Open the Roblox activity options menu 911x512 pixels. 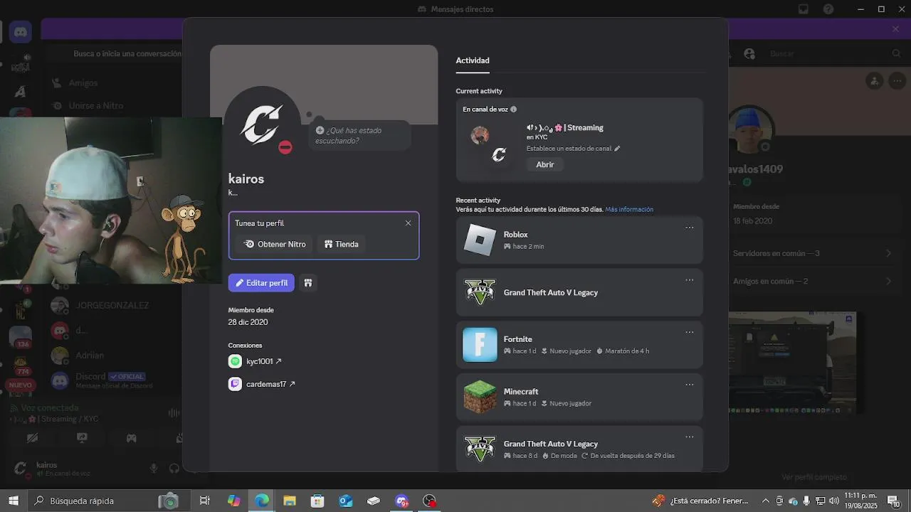pyautogui.click(x=689, y=228)
